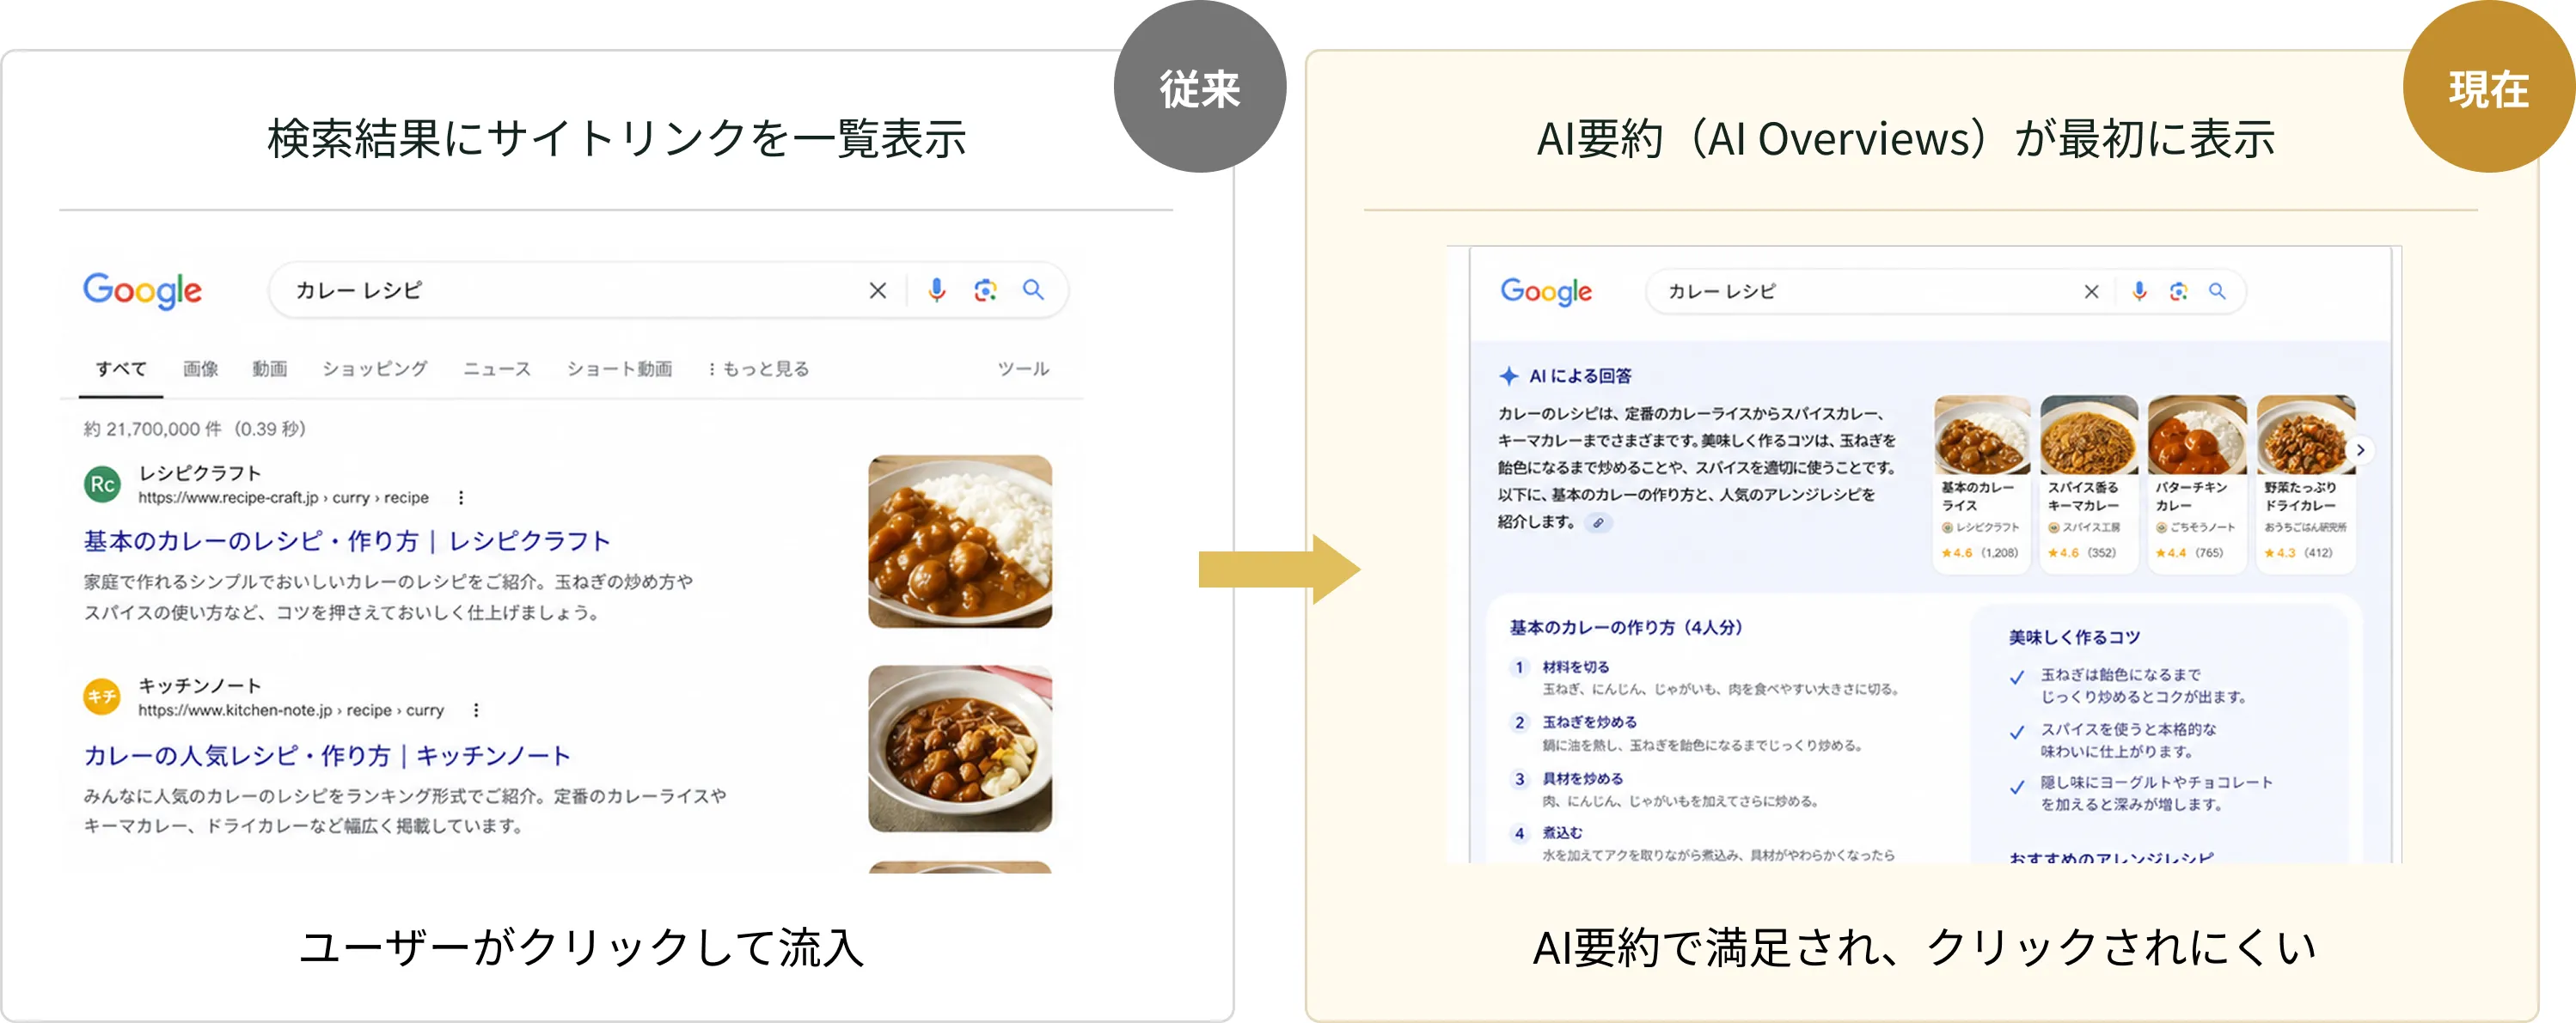Open the バターチキンカレー recipe card

coord(2196,484)
